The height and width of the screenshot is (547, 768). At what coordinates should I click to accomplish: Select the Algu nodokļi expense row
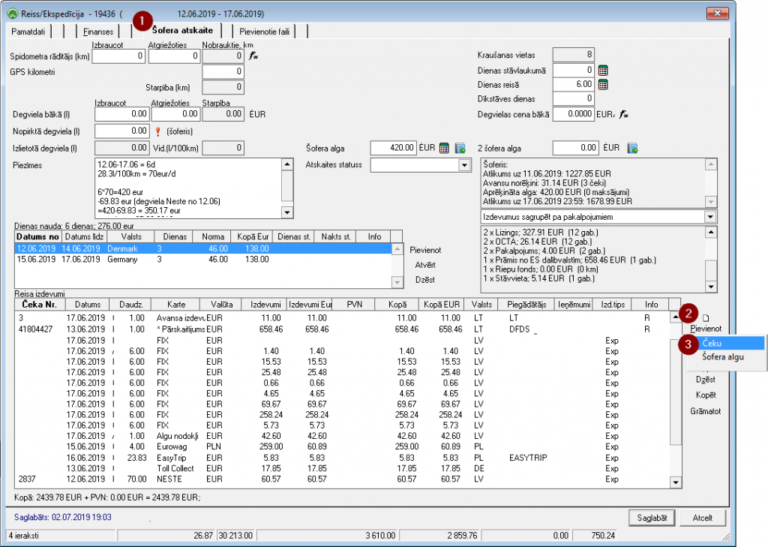pos(342,436)
